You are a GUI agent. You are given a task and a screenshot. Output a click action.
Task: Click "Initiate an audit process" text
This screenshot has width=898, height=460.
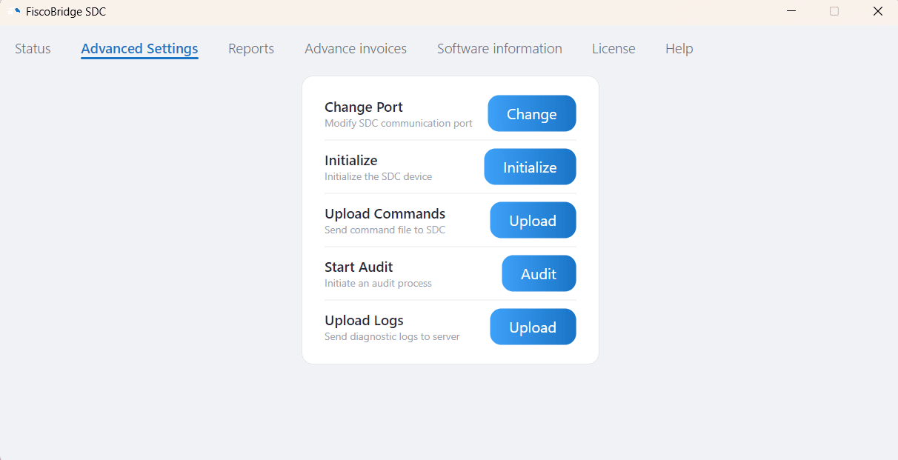point(378,283)
